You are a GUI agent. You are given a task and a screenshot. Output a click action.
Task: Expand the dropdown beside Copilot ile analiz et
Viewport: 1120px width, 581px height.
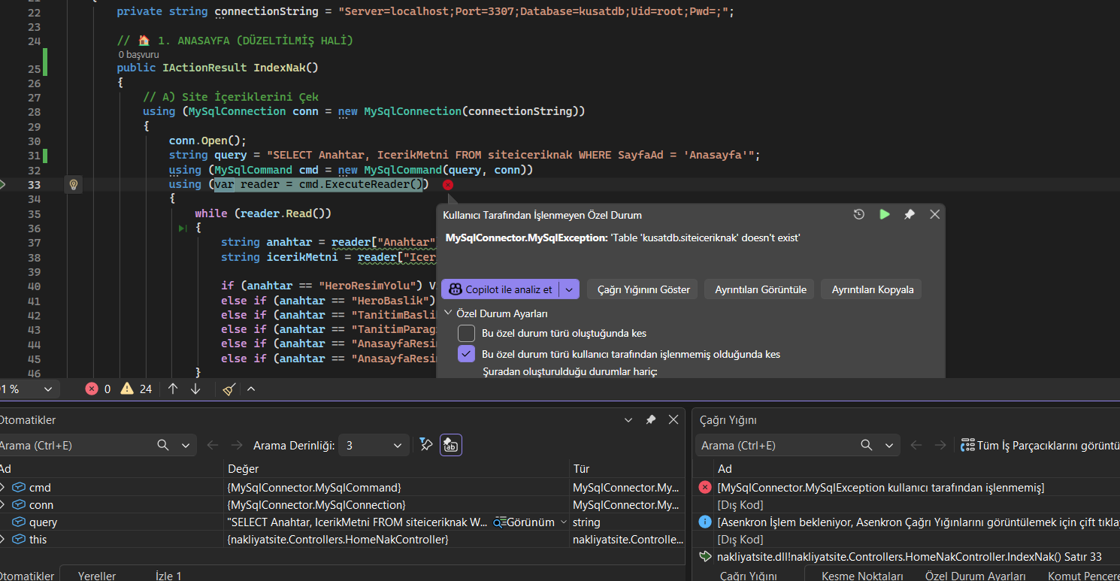(571, 289)
